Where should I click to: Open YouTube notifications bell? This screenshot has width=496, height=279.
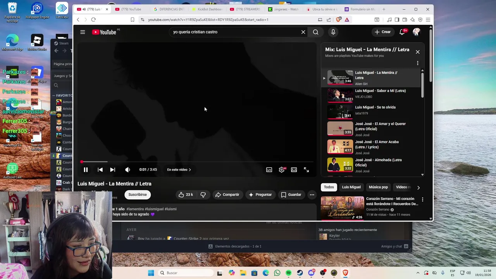(x=402, y=32)
